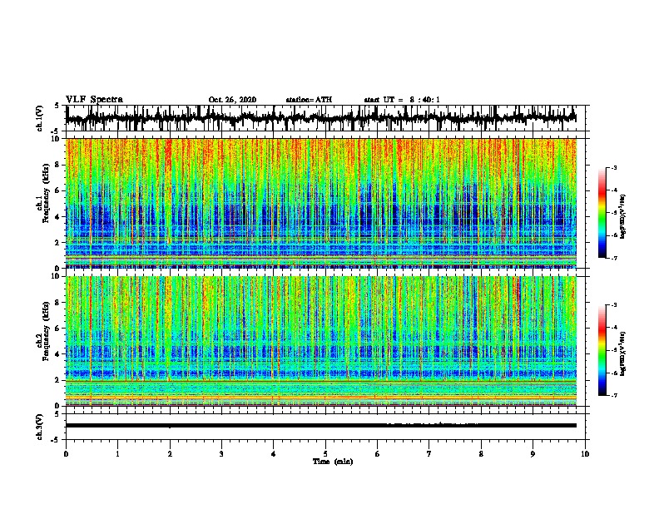The width and height of the screenshot is (659, 509).
Task: Click the ch.3(V) axis label
Action: click(40, 427)
